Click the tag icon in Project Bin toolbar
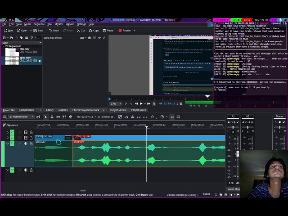This screenshot has width=288, height=216. click(22, 38)
